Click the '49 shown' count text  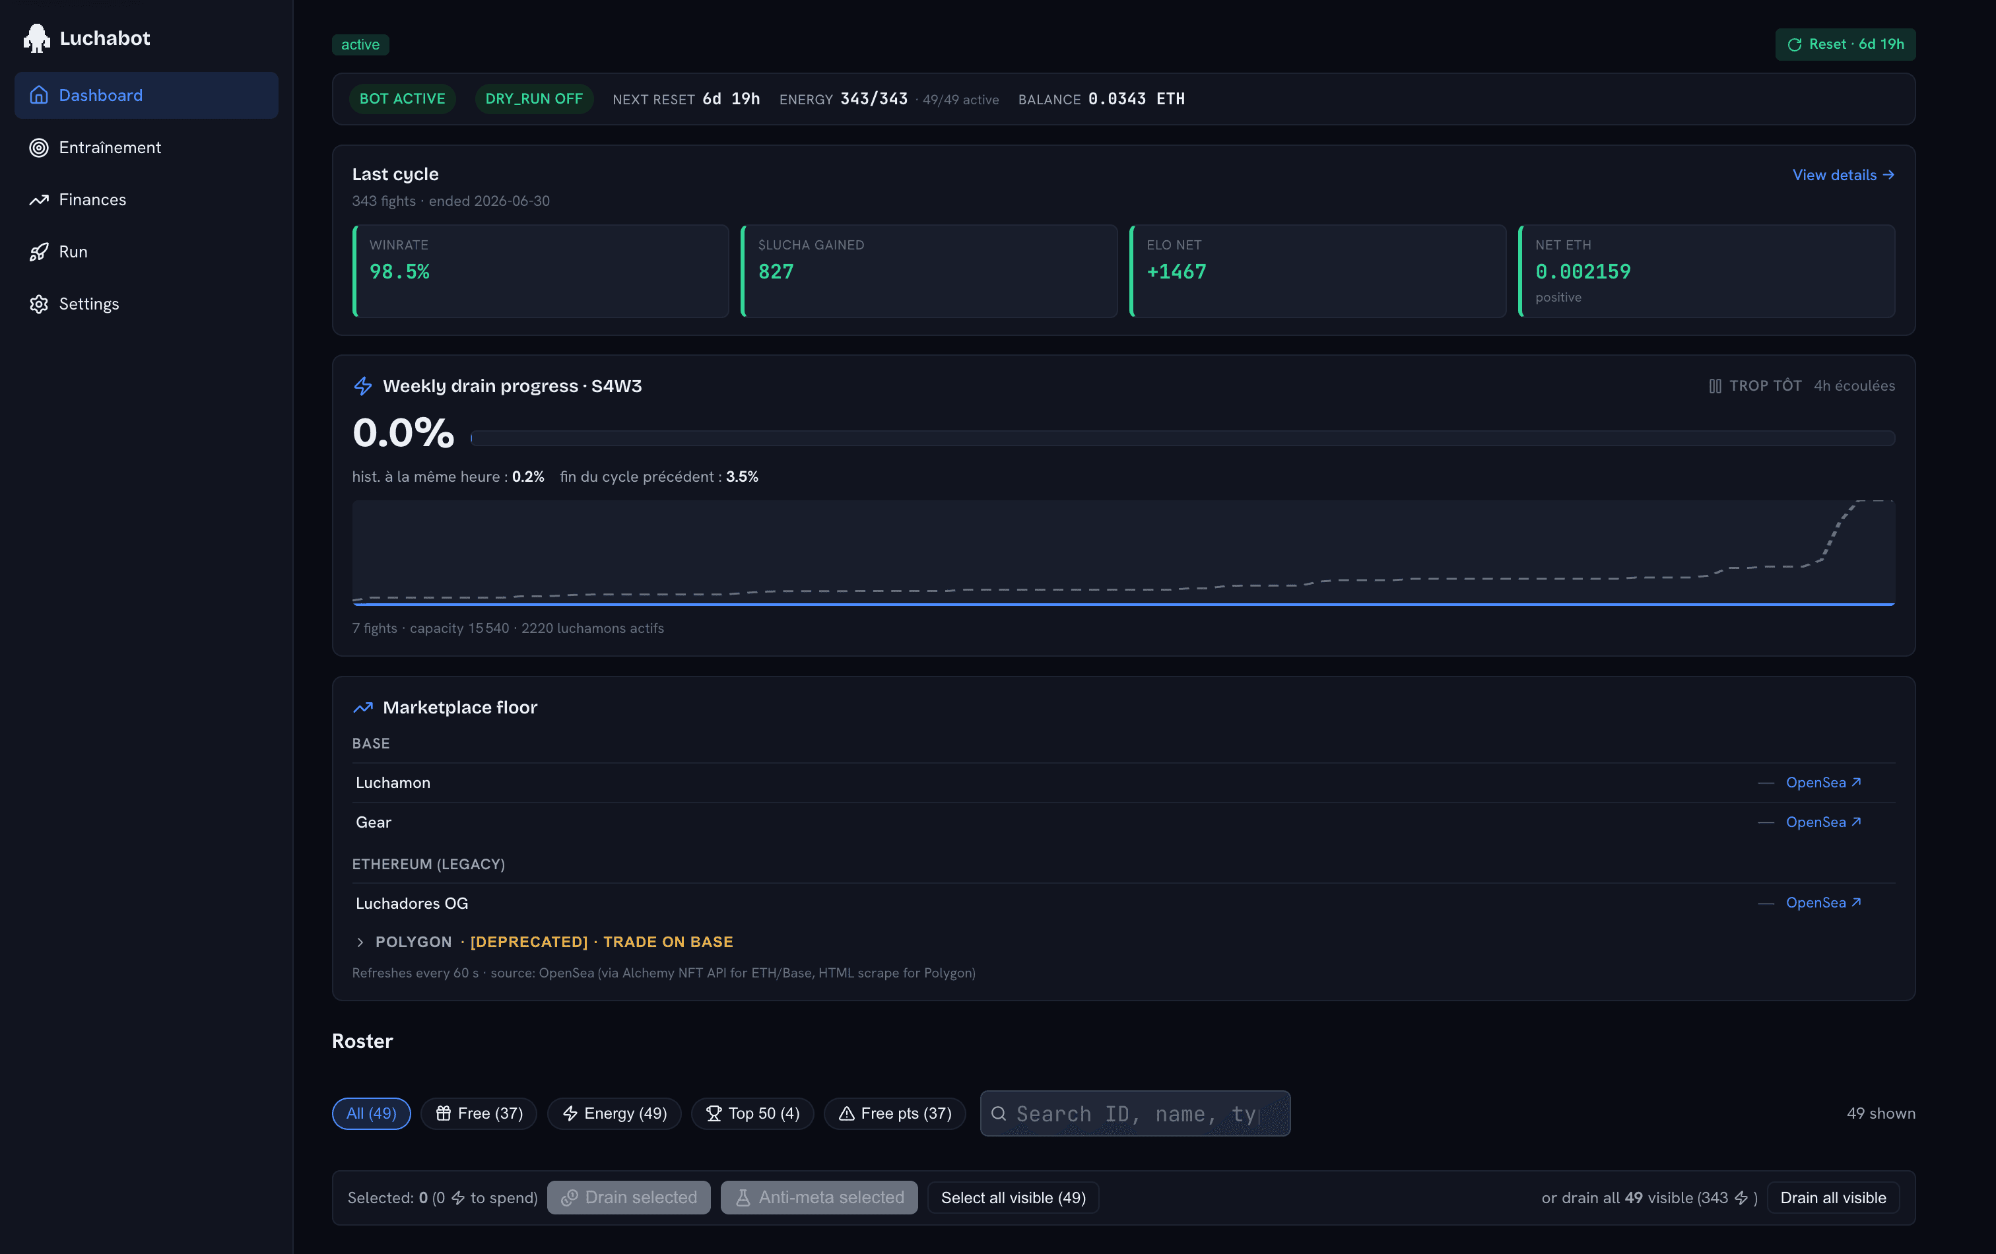point(1880,1113)
